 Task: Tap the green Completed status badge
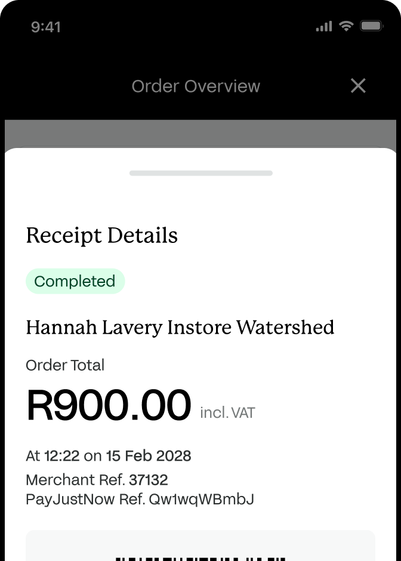pyautogui.click(x=75, y=281)
